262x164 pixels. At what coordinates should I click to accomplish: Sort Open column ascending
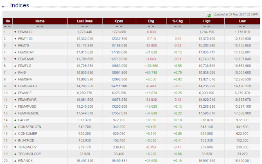pos(117,27)
